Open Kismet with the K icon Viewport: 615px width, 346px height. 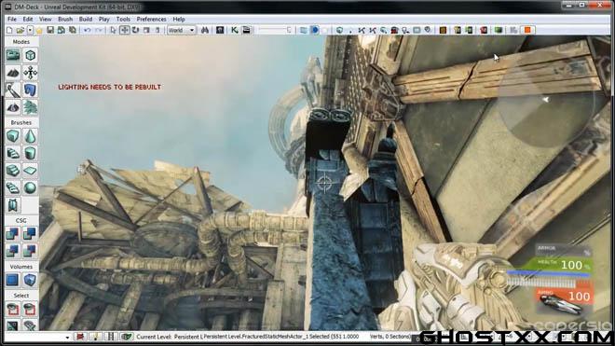click(235, 30)
